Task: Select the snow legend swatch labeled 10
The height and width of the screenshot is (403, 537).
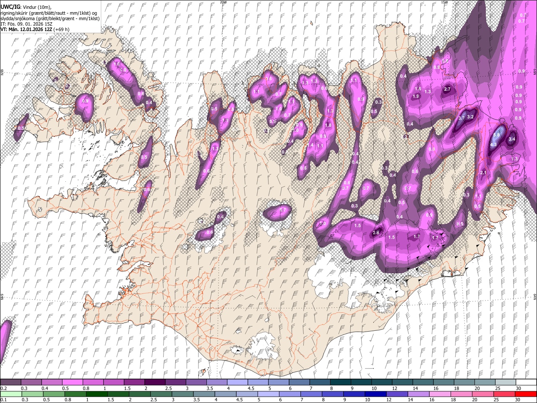Action: pos(381,382)
